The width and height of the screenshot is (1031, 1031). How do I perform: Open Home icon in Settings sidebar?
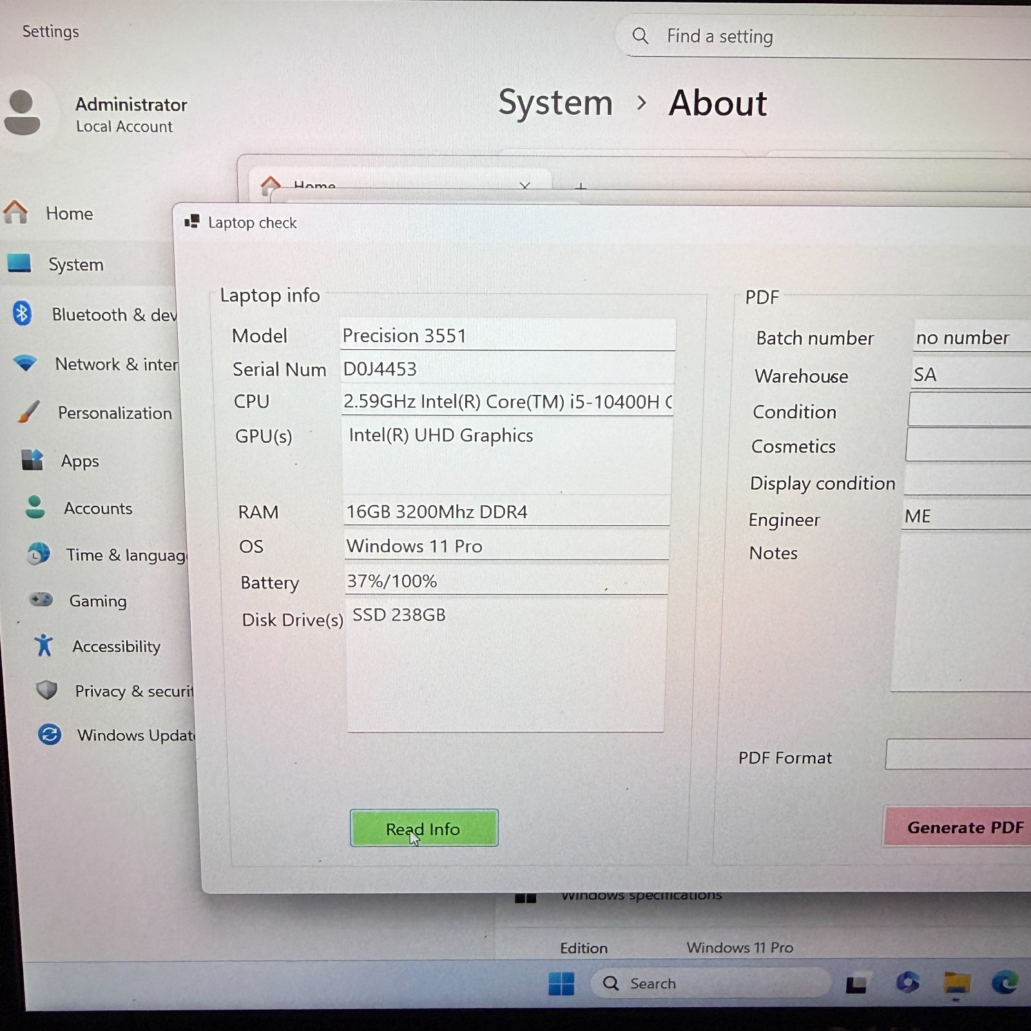pos(15,212)
